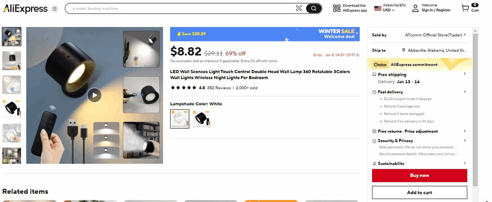This screenshot has height=202, width=492.
Task: Click the Buy now button
Action: 419,175
